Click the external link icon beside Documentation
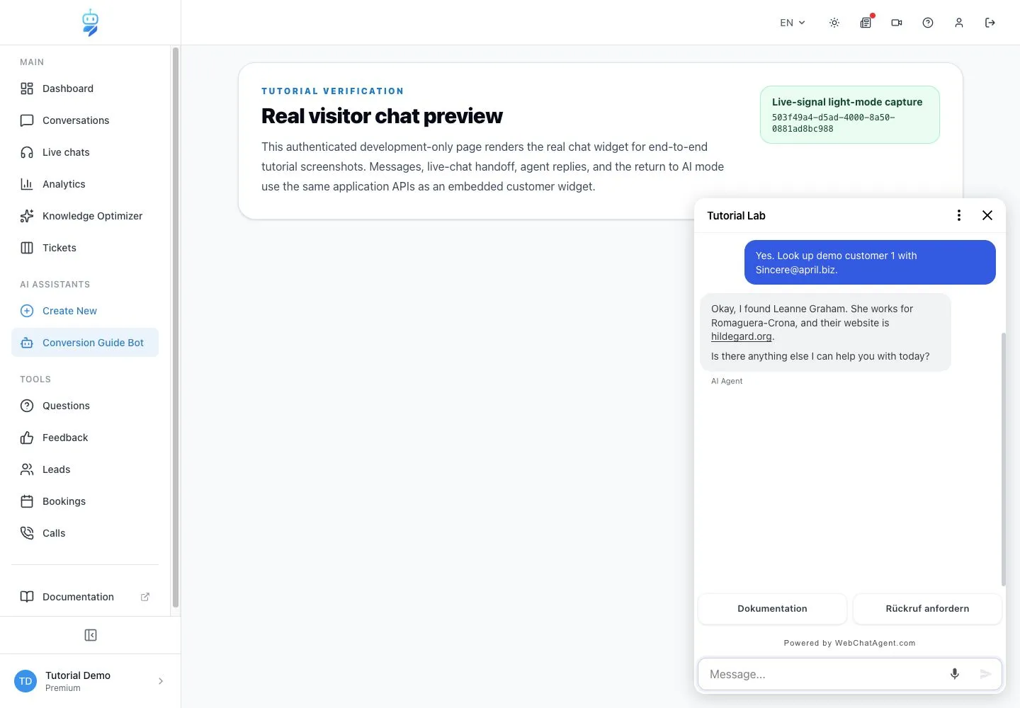Screen dimensions: 1020x708 (x=145, y=597)
